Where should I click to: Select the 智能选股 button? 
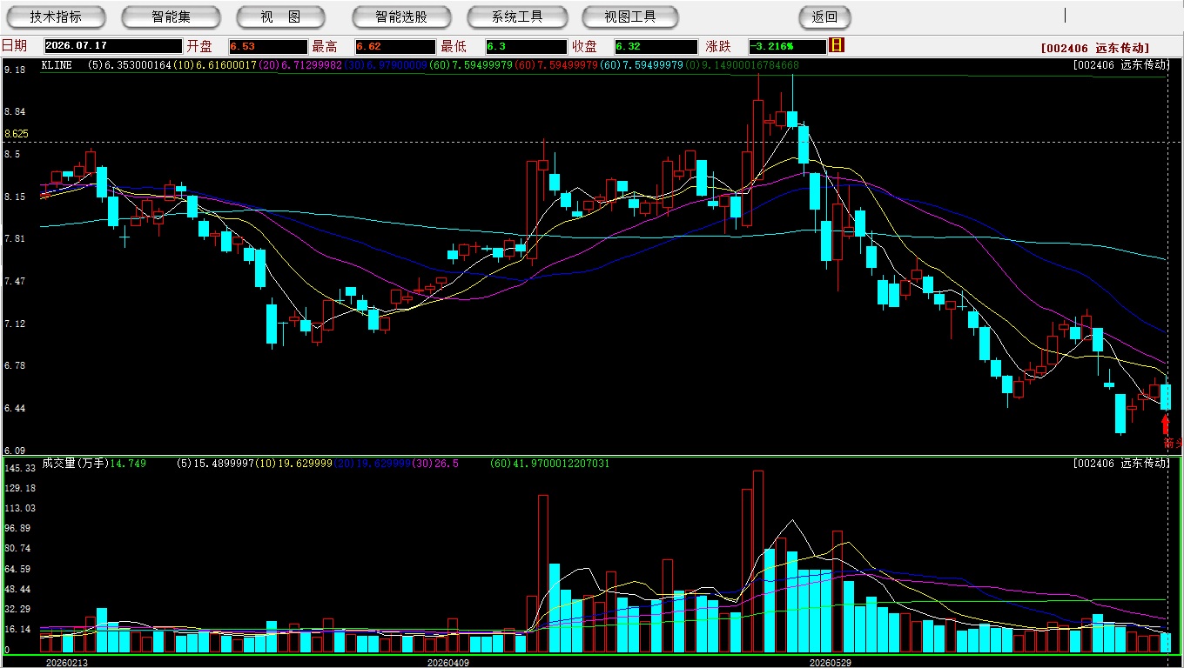coord(401,17)
